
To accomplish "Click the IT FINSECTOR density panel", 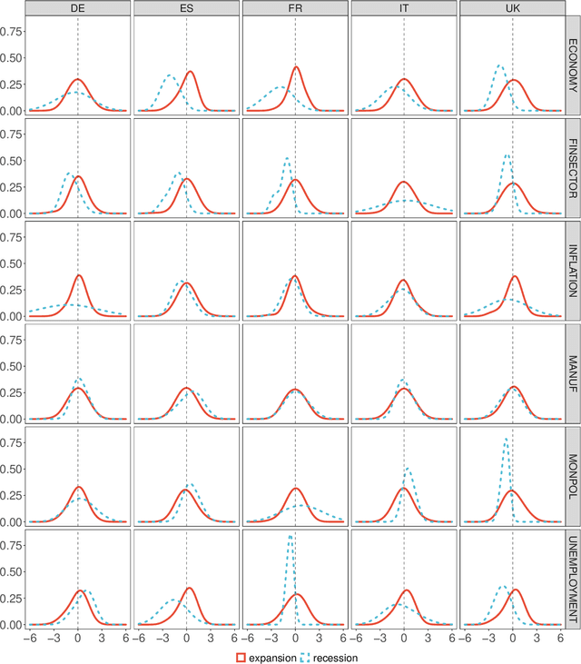I will point(404,168).
